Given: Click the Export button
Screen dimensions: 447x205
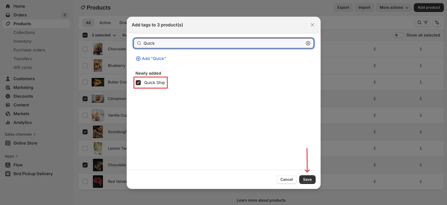Looking at the screenshot, I should pyautogui.click(x=343, y=8).
